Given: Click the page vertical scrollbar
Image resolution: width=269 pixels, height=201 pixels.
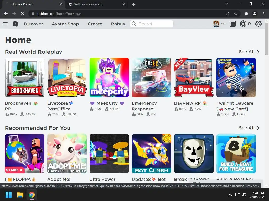Looking at the screenshot, I should click(x=267, y=39).
